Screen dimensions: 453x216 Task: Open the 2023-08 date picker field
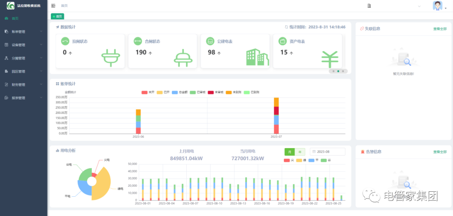[x=327, y=152]
